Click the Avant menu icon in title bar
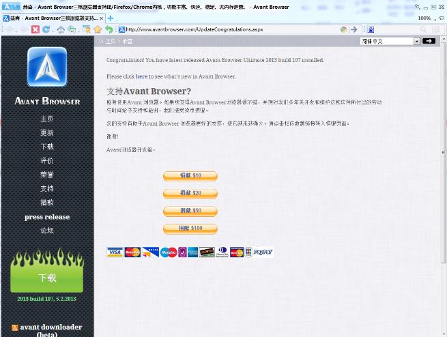This screenshot has width=447, height=337. click(x=10, y=7)
